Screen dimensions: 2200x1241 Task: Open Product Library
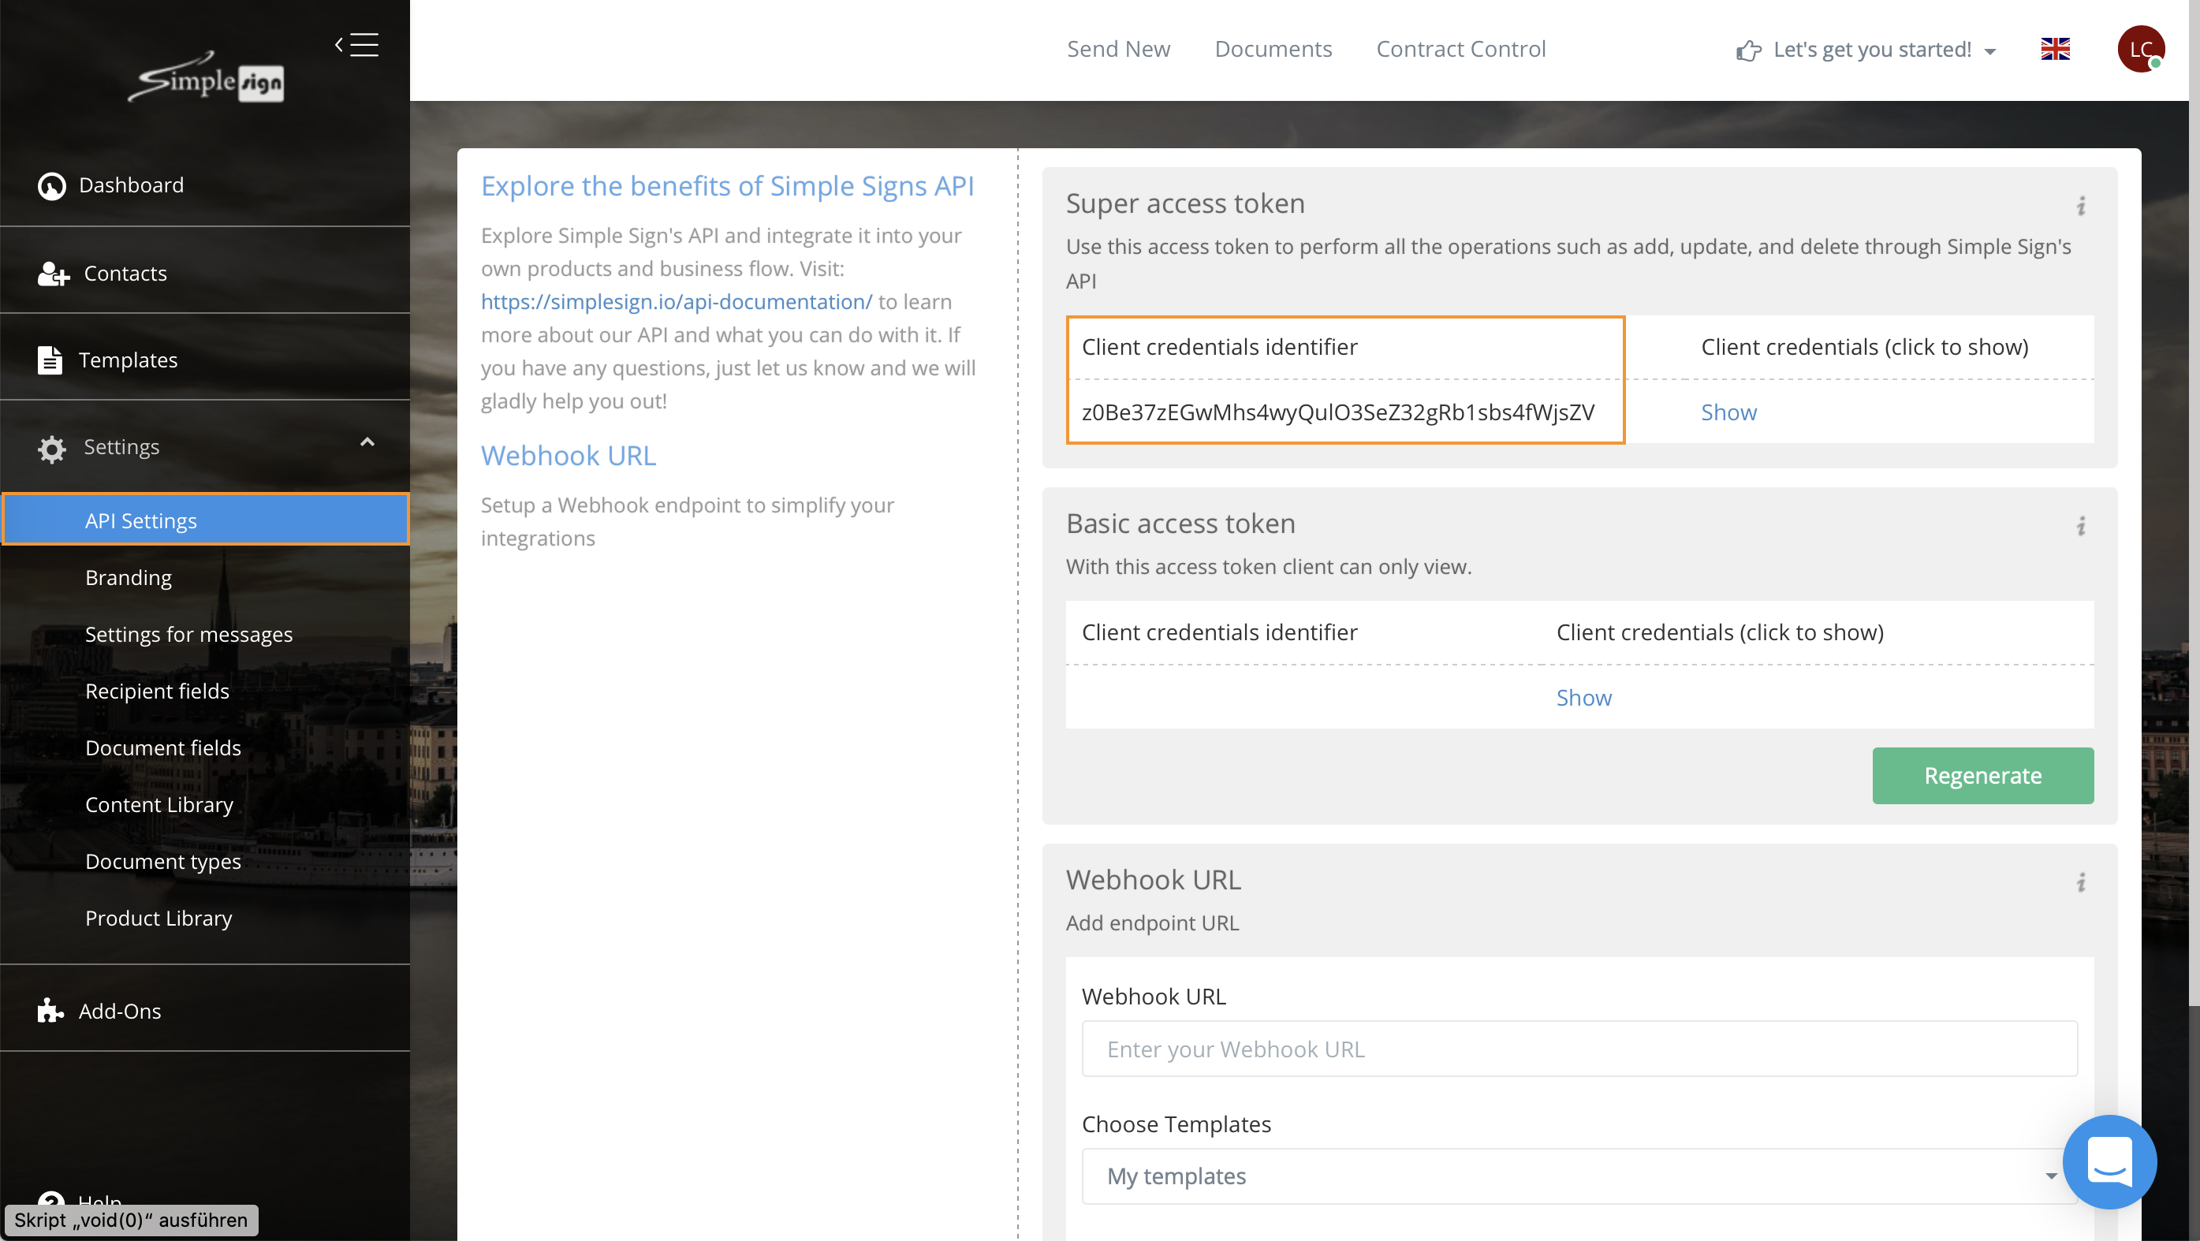click(x=158, y=919)
